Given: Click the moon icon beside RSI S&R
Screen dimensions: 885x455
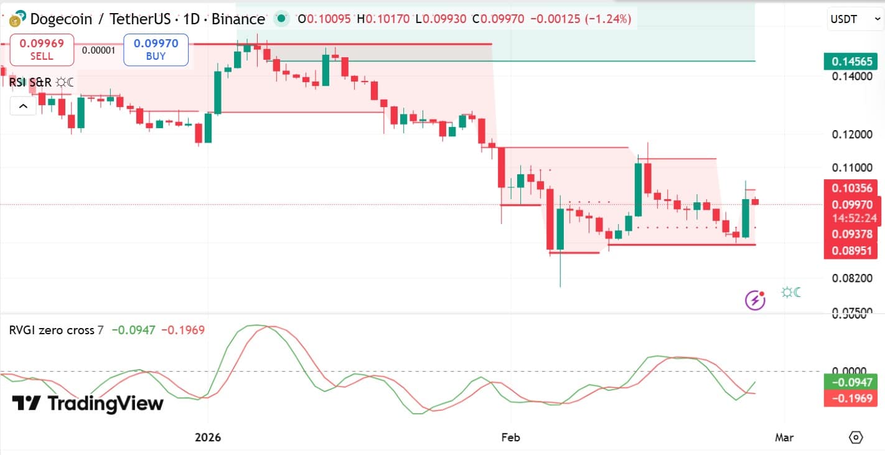Looking at the screenshot, I should (x=70, y=82).
